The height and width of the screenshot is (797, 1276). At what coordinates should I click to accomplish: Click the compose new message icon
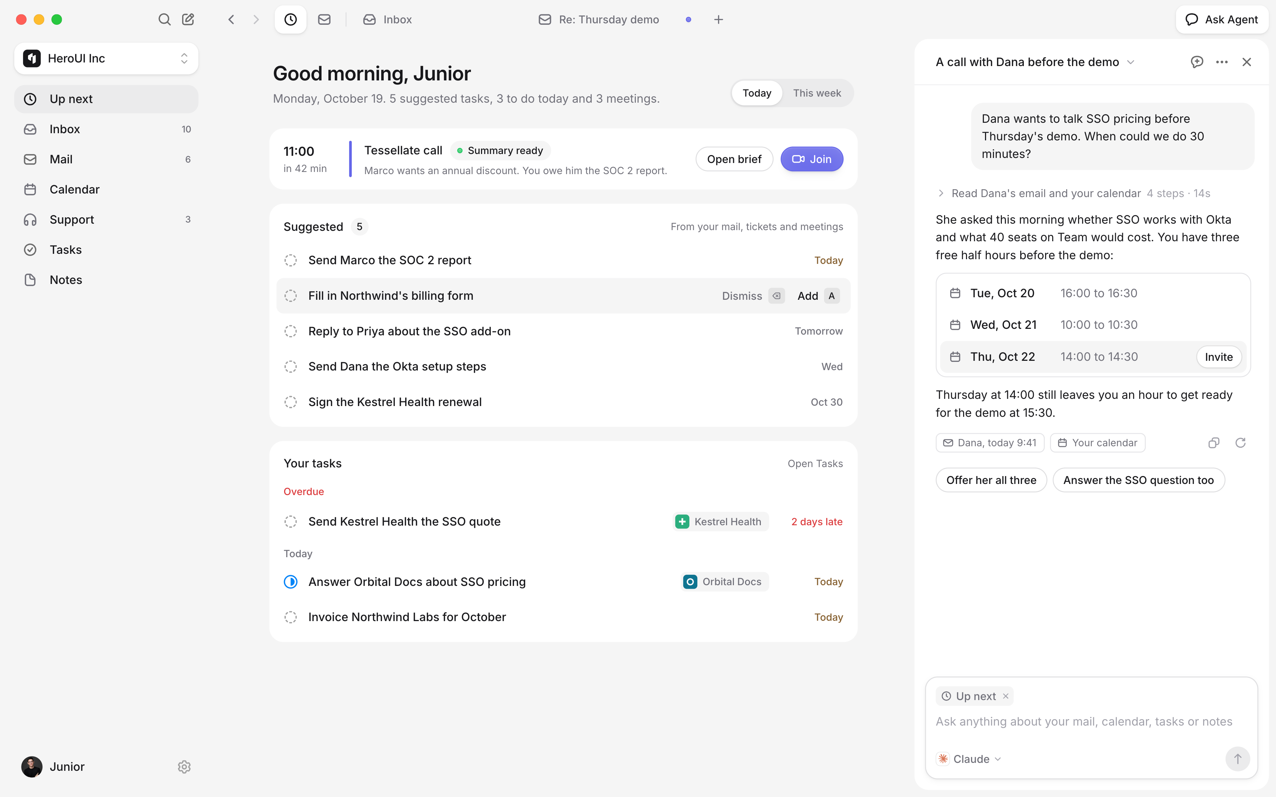click(x=188, y=19)
